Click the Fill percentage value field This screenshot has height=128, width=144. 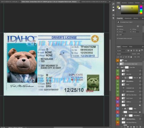pyautogui.click(x=139, y=57)
